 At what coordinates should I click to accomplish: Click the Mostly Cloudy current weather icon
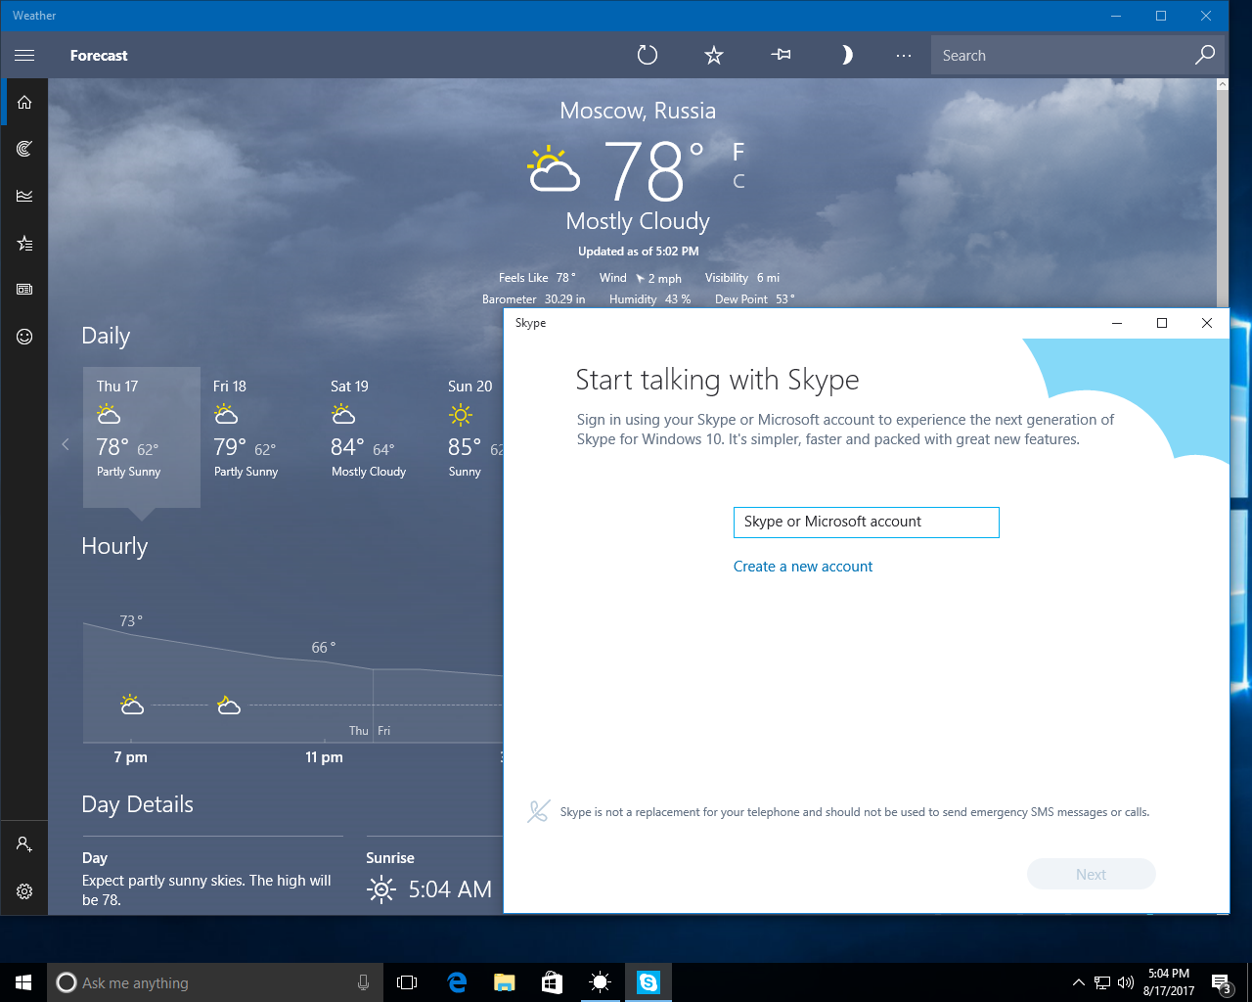pos(554,169)
